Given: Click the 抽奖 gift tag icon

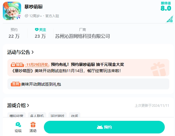Looking at the screenshot, I should [13, 65].
